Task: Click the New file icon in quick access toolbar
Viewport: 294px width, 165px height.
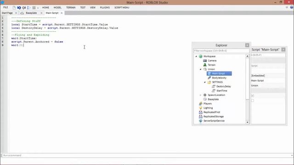Action: (14, 8)
